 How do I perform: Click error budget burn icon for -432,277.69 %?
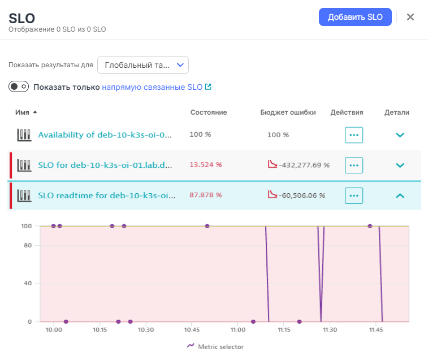[272, 164]
